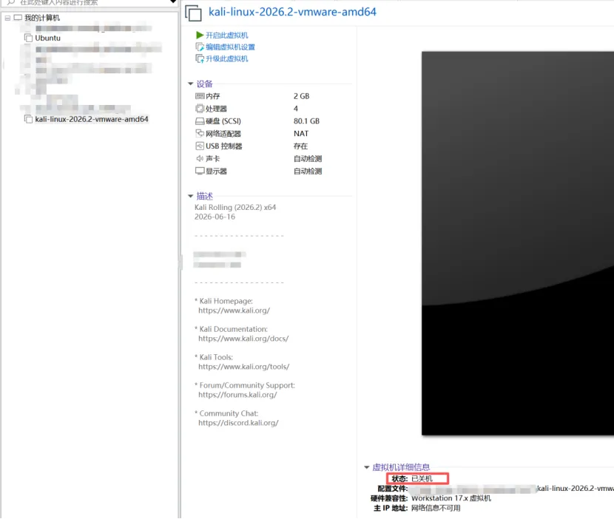This screenshot has width=614, height=519.
Task: Click the processor count value 4
Action: (x=296, y=109)
